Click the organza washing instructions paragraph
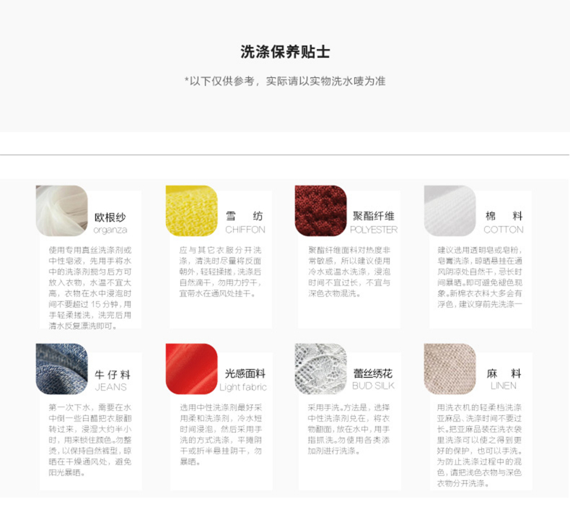The width and height of the screenshot is (570, 512). [x=90, y=288]
